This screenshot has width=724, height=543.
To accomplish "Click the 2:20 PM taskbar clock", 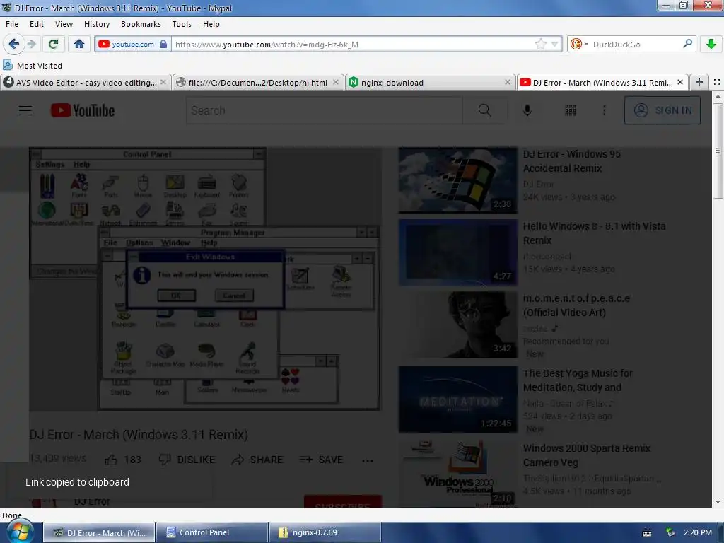I will (698, 532).
